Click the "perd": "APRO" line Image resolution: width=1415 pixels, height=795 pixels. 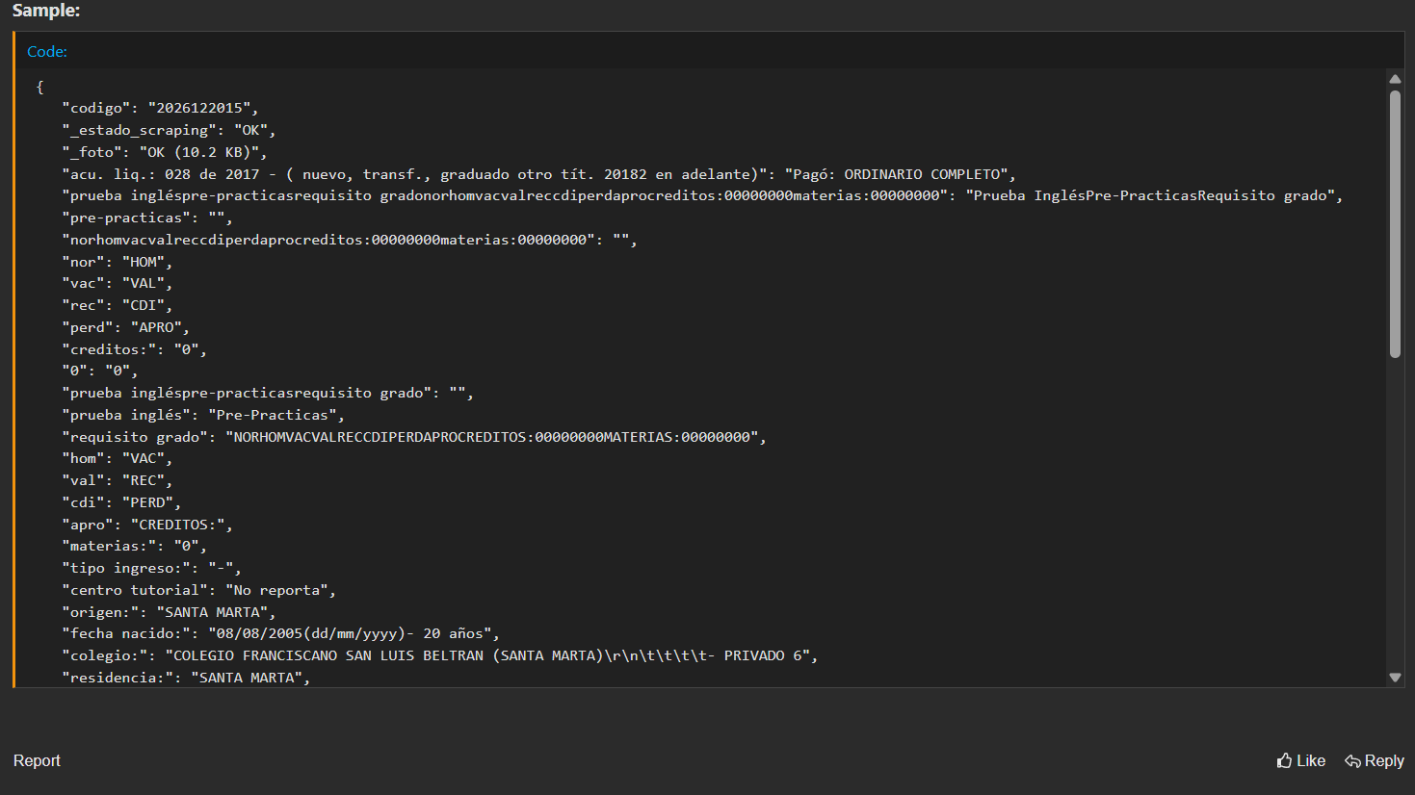click(125, 327)
